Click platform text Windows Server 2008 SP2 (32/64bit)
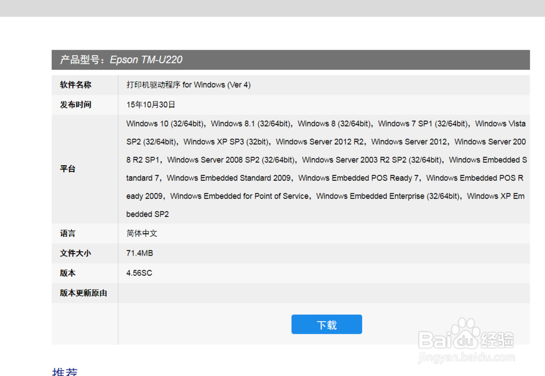 (x=231, y=160)
